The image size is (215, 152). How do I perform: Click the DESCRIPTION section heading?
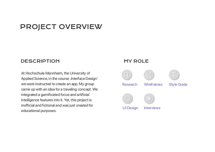(x=40, y=61)
